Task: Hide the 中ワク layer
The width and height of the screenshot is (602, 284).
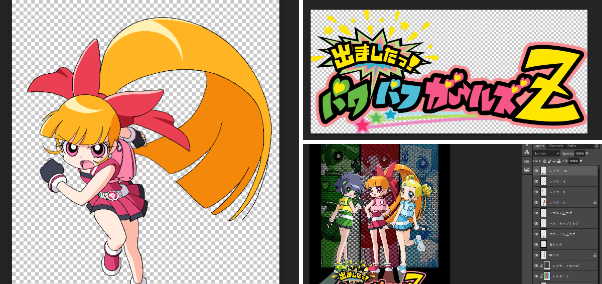Action: tap(536, 255)
